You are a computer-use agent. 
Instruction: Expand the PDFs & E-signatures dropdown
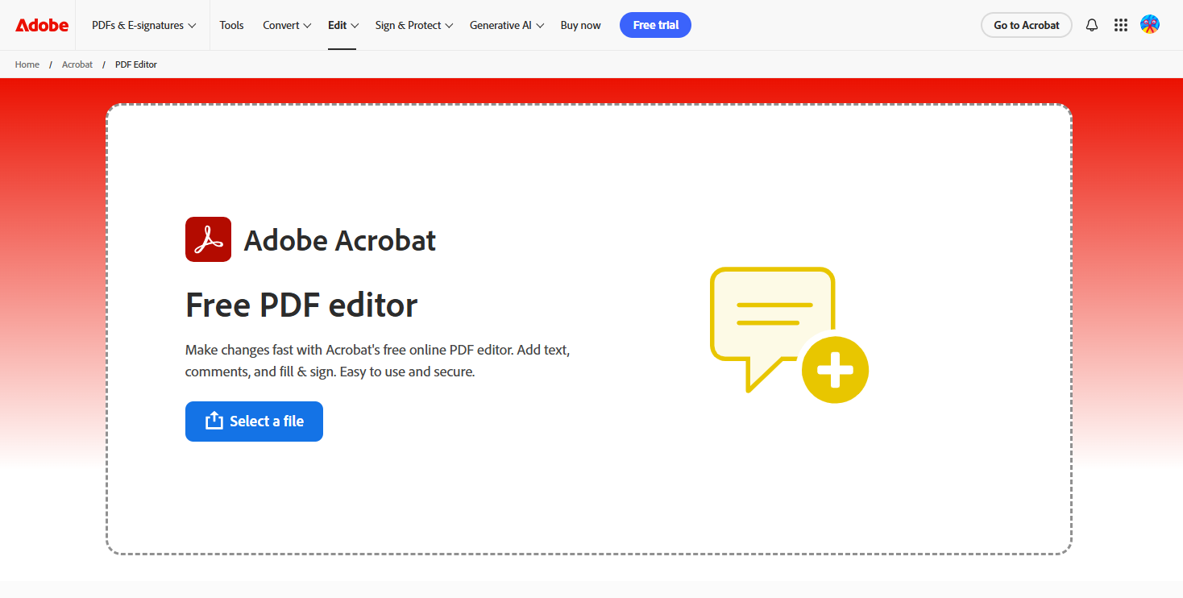[137, 25]
